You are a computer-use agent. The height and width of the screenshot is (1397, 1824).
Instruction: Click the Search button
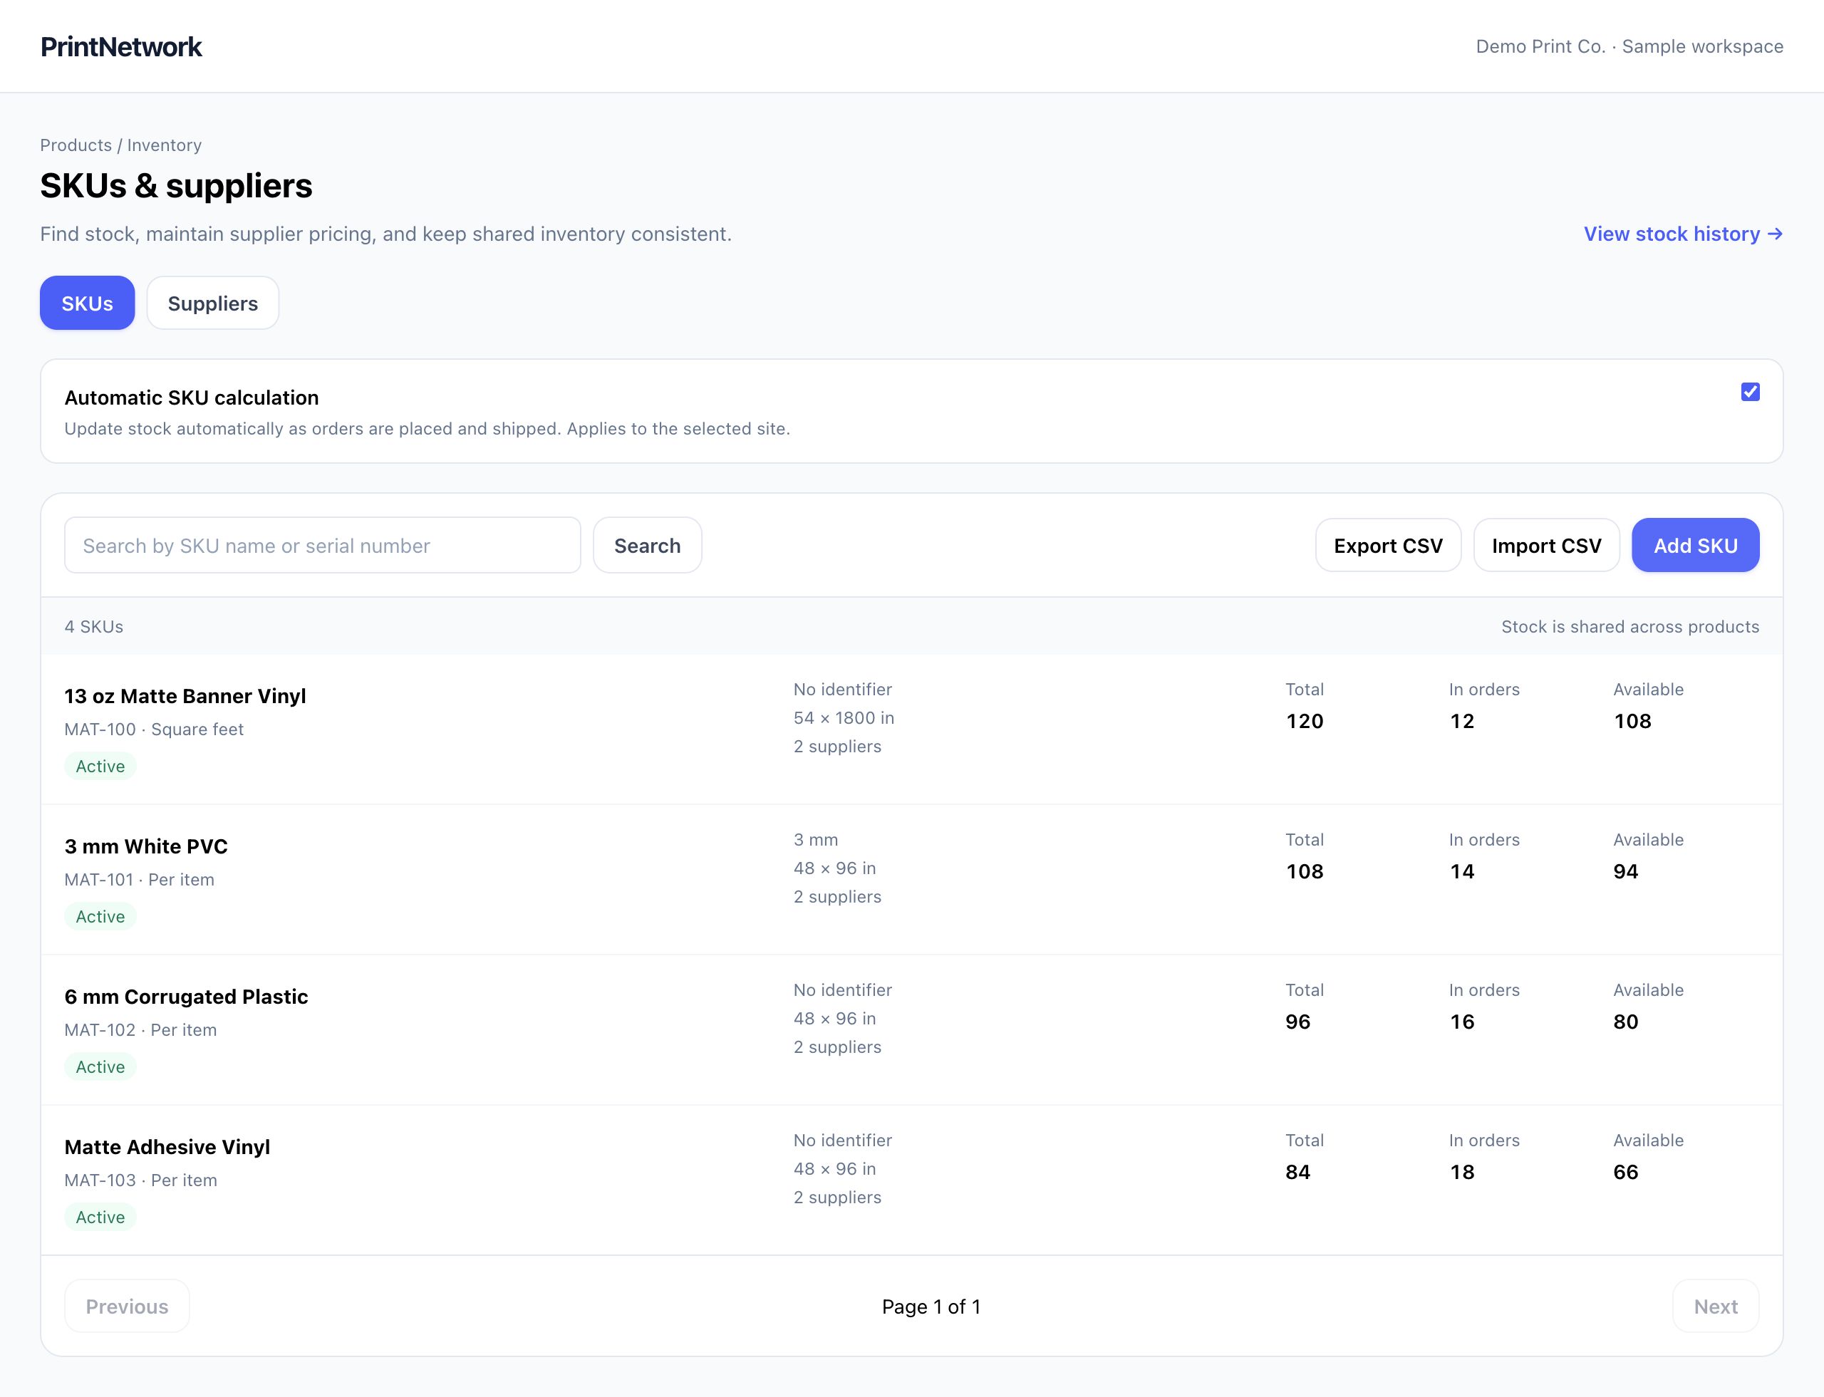[647, 546]
